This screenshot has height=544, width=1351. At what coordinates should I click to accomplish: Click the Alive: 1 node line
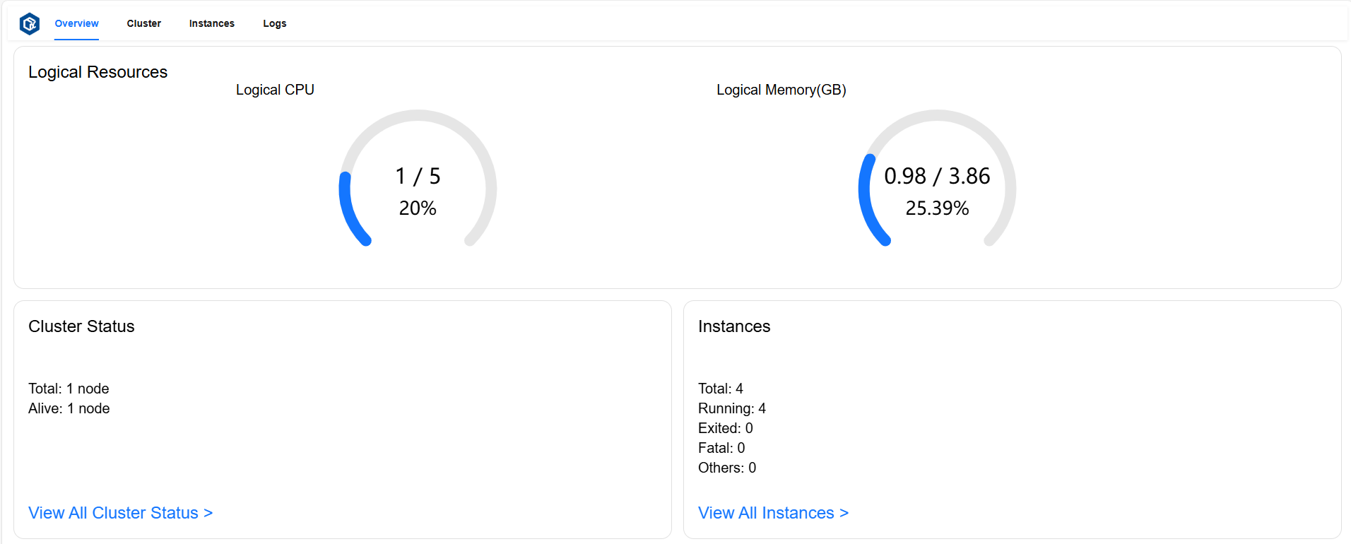(69, 408)
